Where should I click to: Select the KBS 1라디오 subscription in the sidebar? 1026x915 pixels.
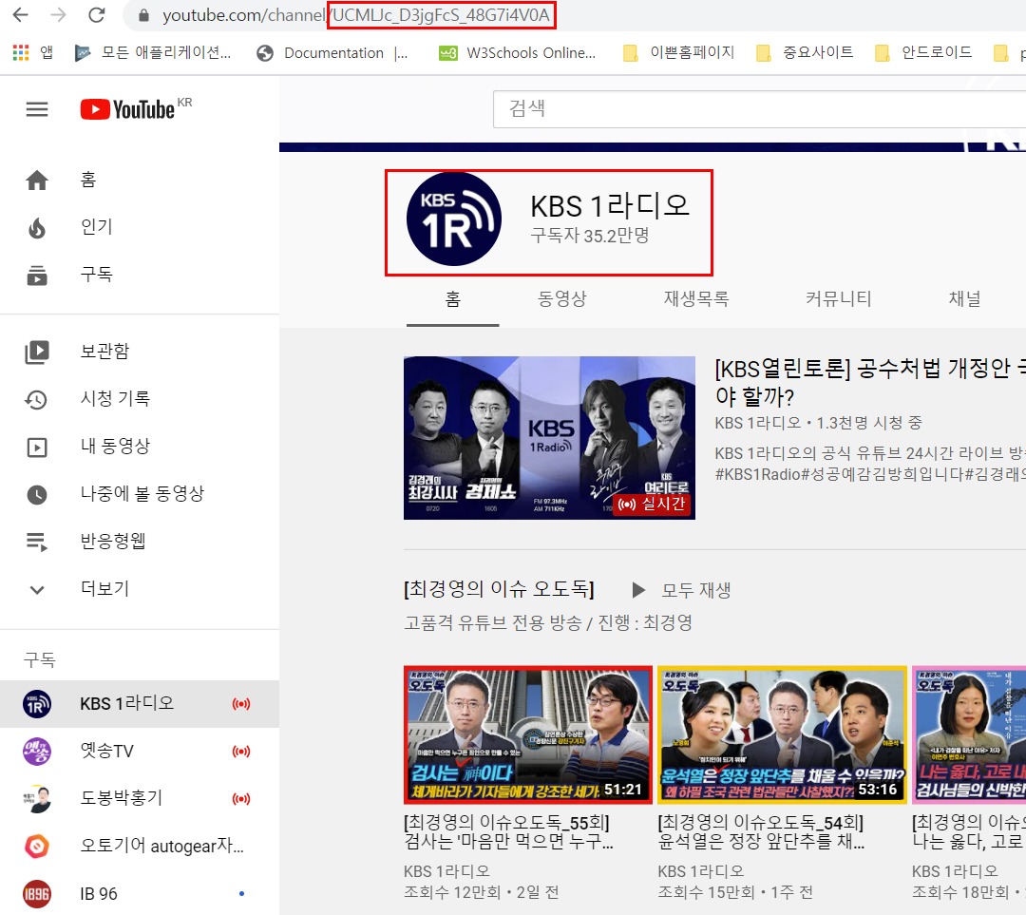point(140,704)
